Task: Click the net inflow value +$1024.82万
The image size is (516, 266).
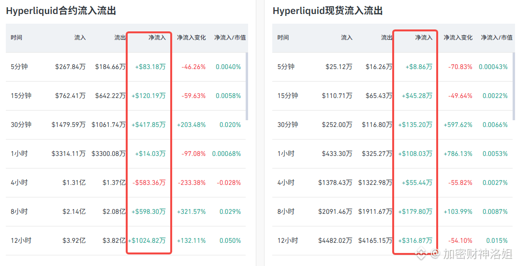Action: coord(147,240)
